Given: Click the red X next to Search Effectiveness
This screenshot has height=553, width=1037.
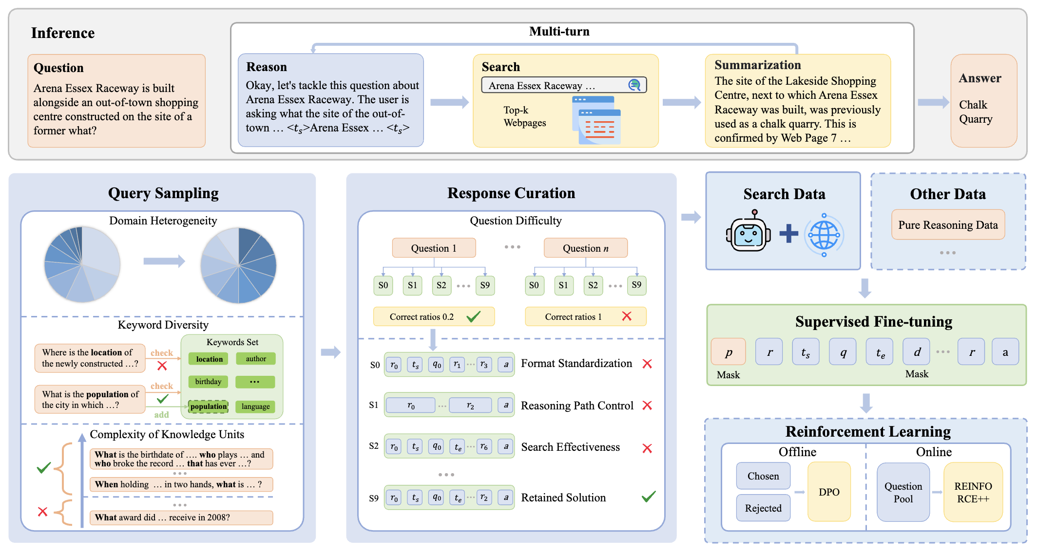Looking at the screenshot, I should point(647,448).
